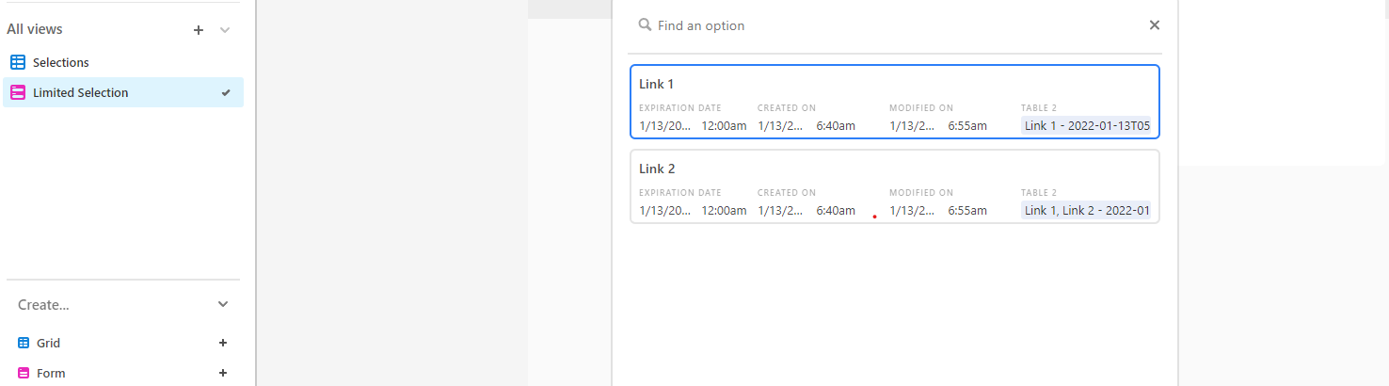1389x386 pixels.
Task: Close the record picker with the X
Action: coord(1155,25)
